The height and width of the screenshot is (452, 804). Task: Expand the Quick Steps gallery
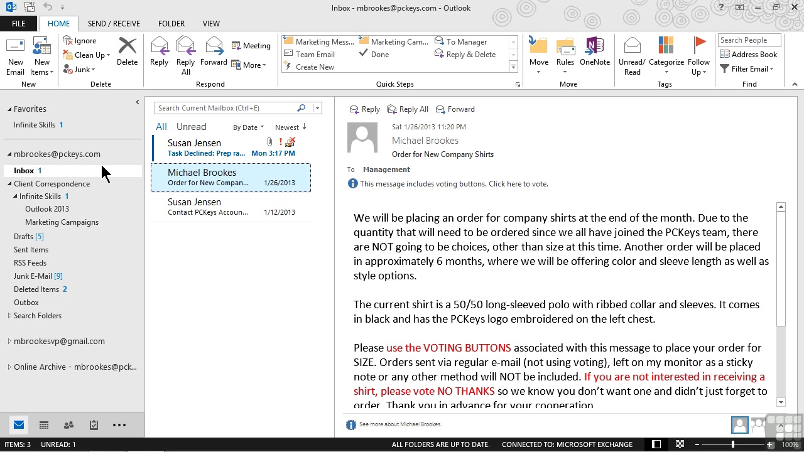click(513, 67)
